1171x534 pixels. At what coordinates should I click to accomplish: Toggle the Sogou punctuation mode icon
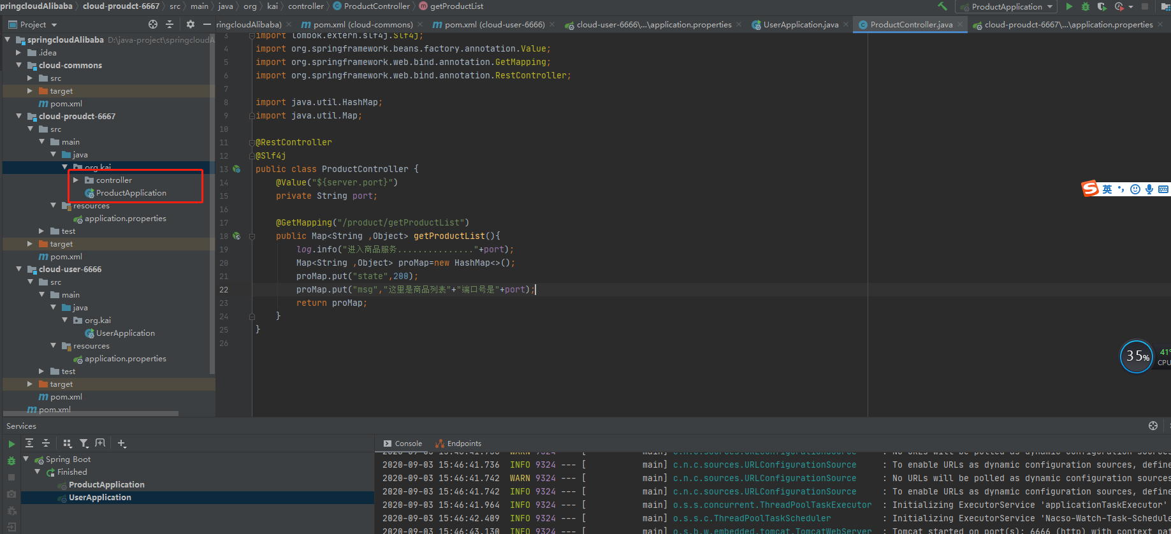coord(1121,189)
